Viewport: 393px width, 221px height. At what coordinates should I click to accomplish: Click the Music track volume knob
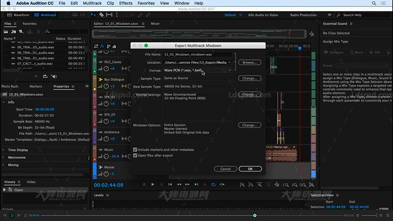(x=106, y=156)
